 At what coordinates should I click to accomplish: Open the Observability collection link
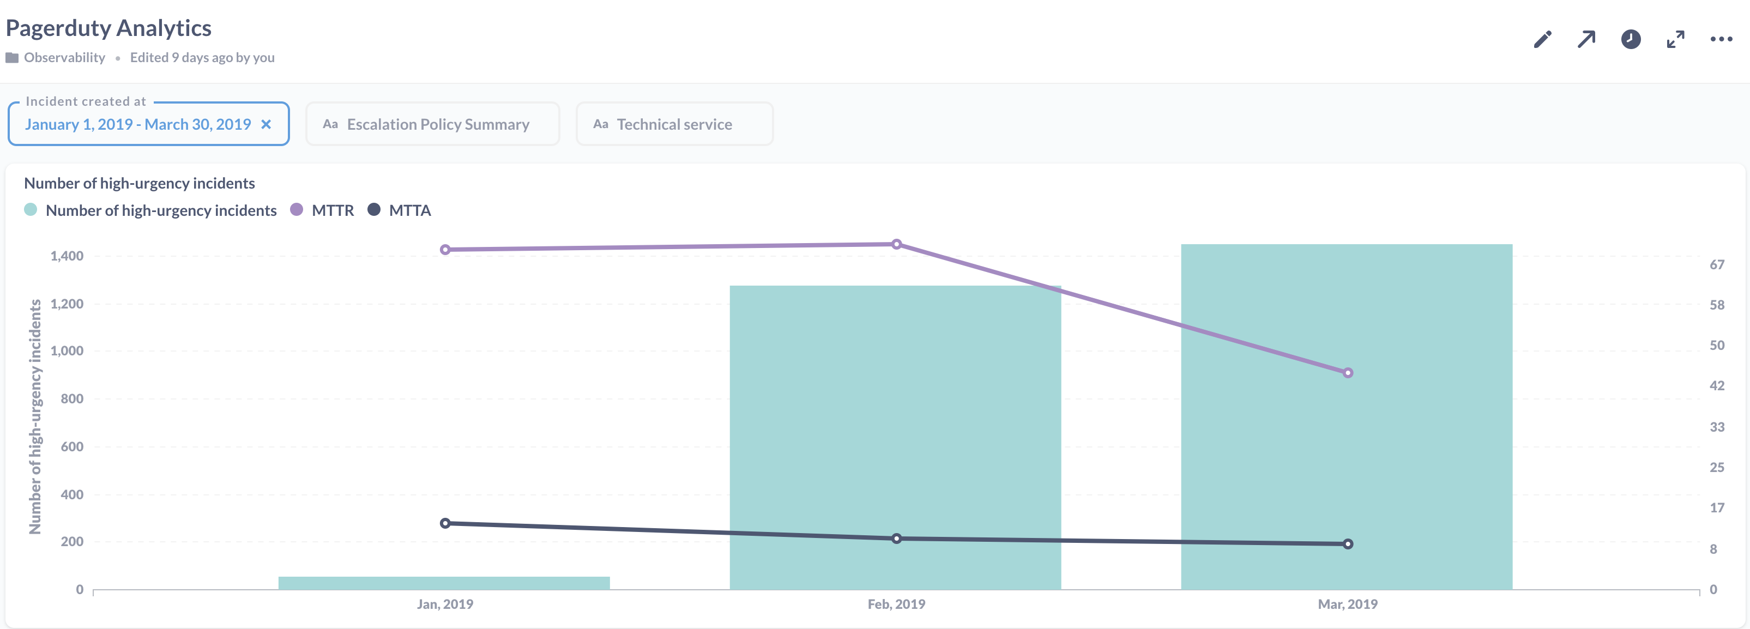pos(64,58)
